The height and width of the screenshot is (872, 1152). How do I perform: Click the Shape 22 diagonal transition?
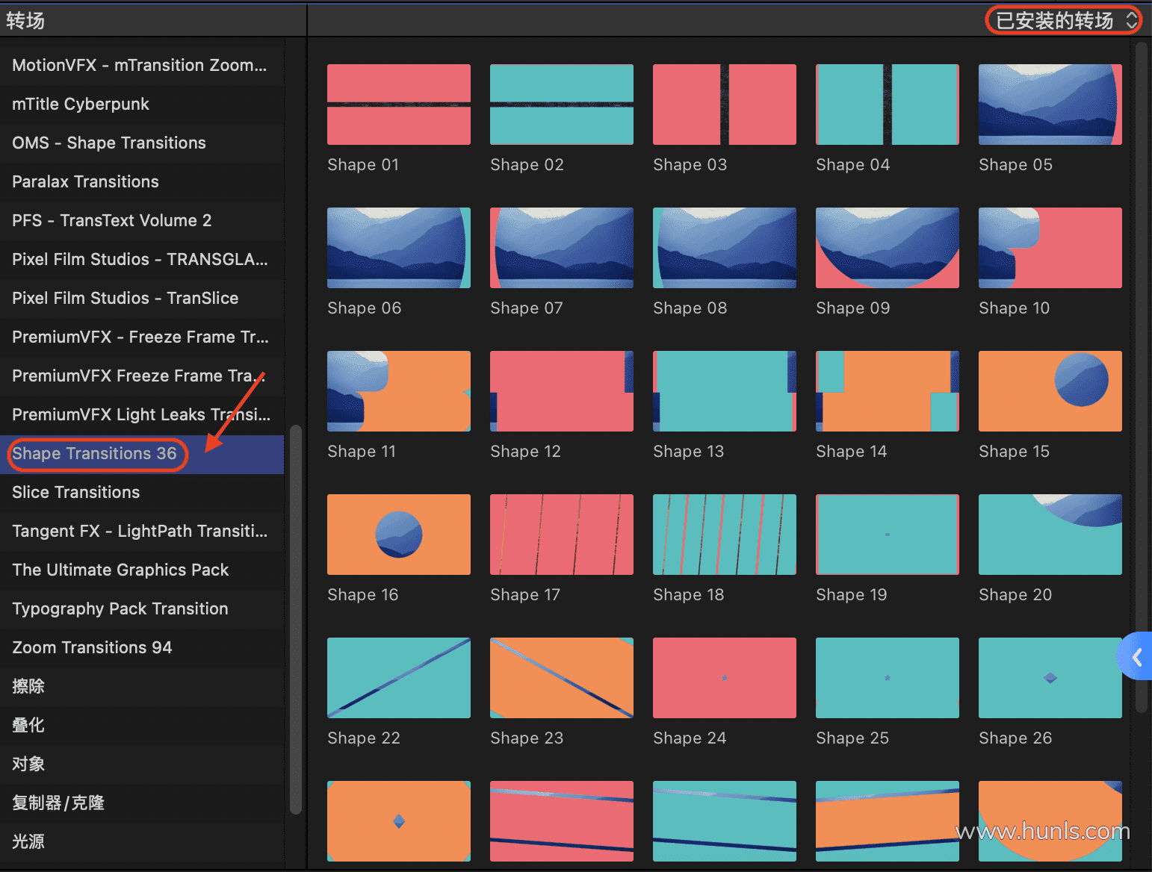(x=398, y=678)
